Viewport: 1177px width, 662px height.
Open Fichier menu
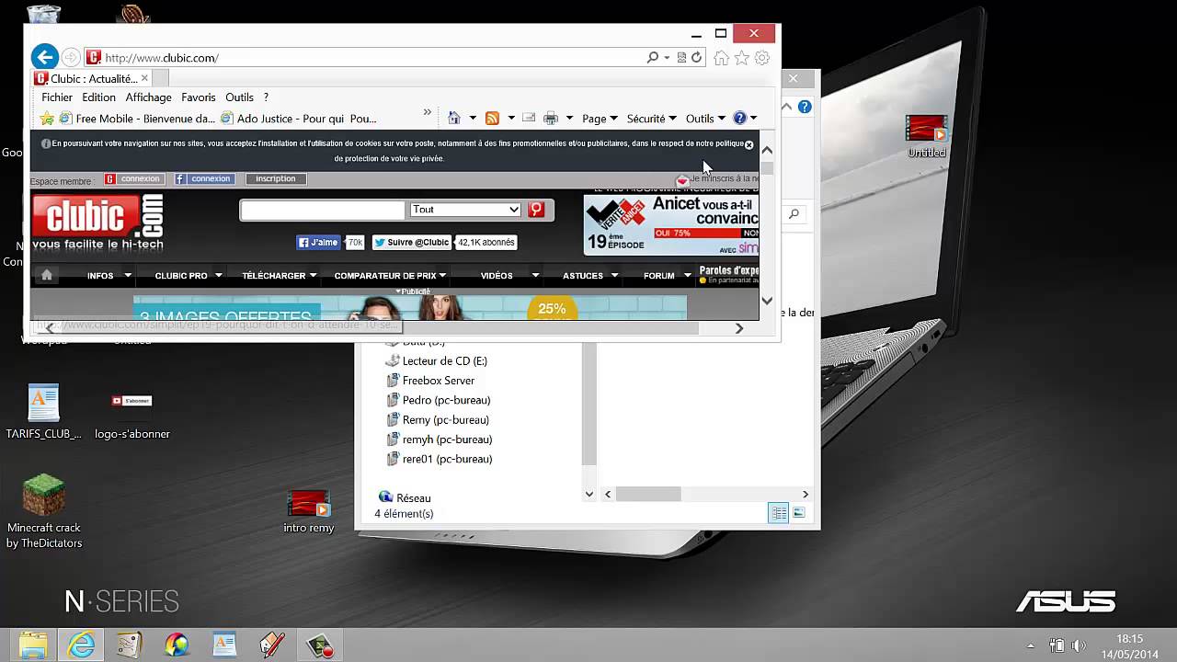click(57, 97)
